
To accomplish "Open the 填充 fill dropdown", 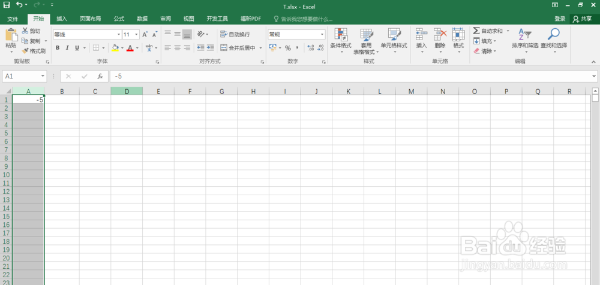I will tap(485, 41).
